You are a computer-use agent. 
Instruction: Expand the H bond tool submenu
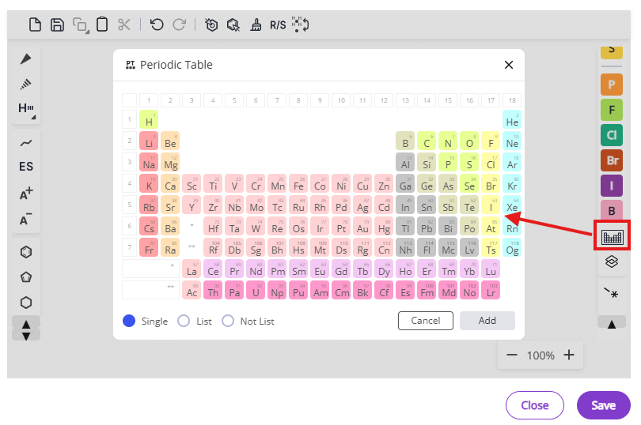coord(26,109)
